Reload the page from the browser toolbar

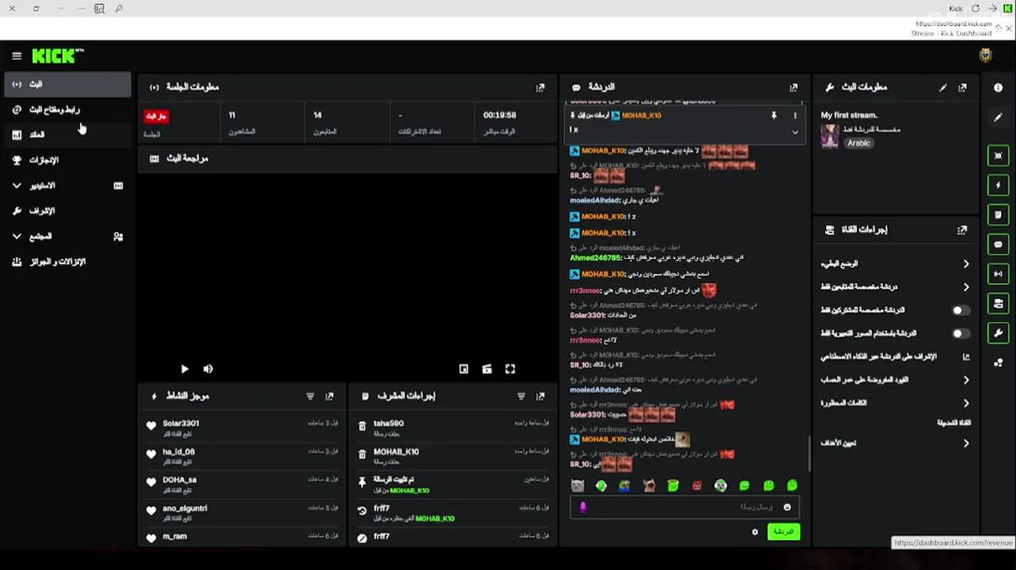click(x=976, y=9)
